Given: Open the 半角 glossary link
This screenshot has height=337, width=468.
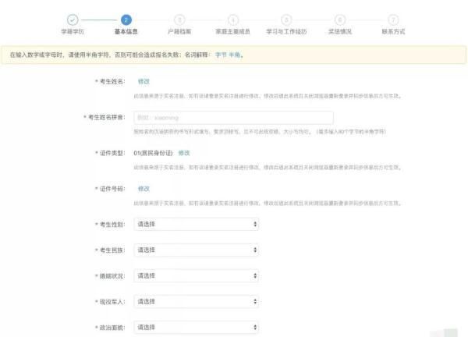Looking at the screenshot, I should click(x=235, y=55).
